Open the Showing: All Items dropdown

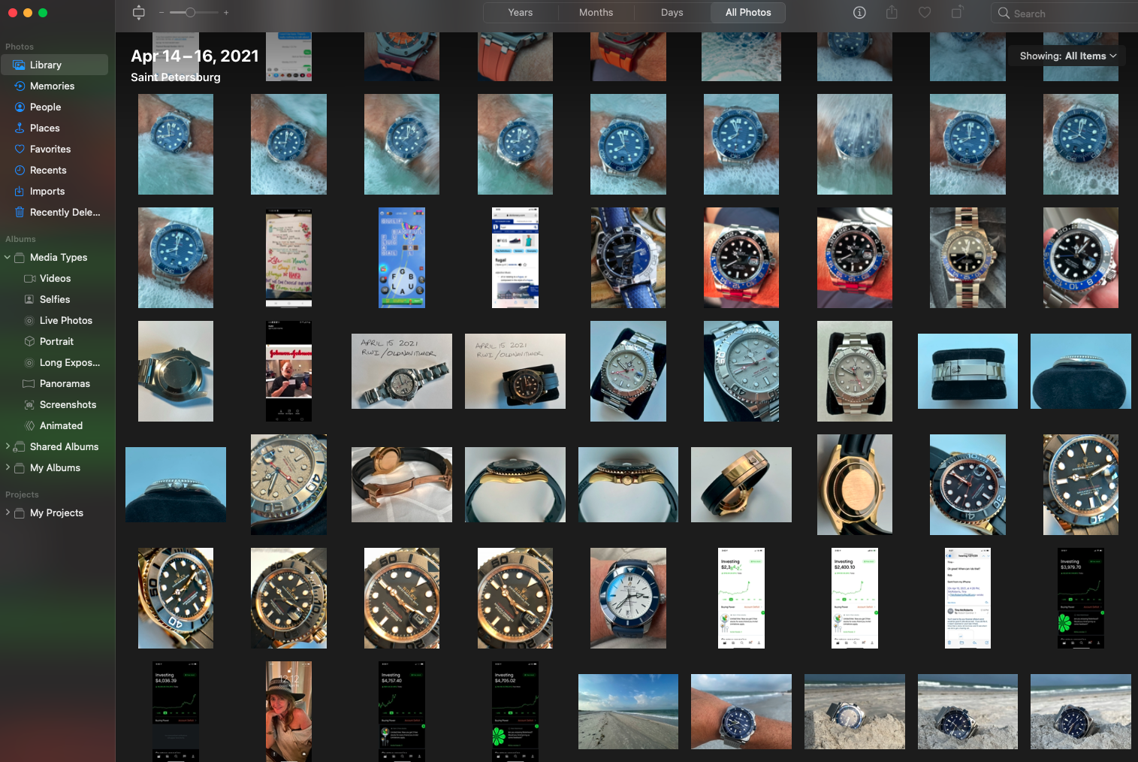[x=1067, y=56]
